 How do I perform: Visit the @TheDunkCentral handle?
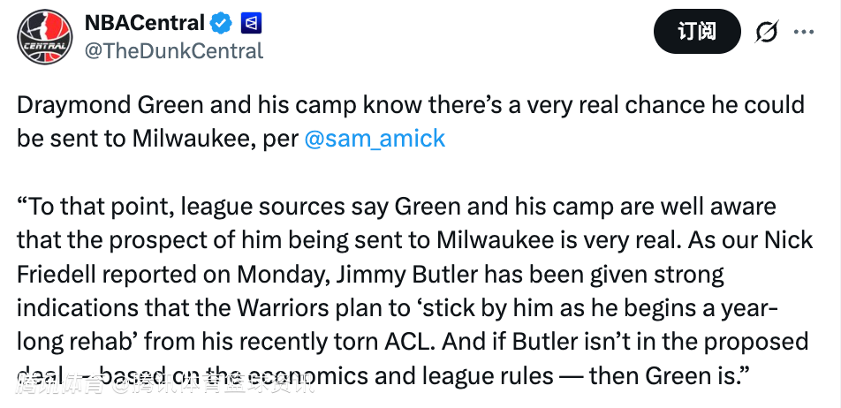(x=173, y=51)
